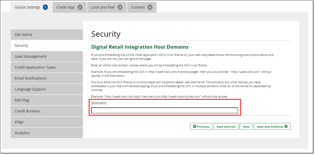Open the Global Settings tab
The image size is (315, 155).
tap(27, 7)
